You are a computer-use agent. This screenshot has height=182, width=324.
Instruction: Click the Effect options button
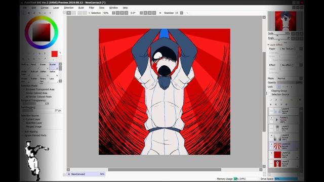301,65
